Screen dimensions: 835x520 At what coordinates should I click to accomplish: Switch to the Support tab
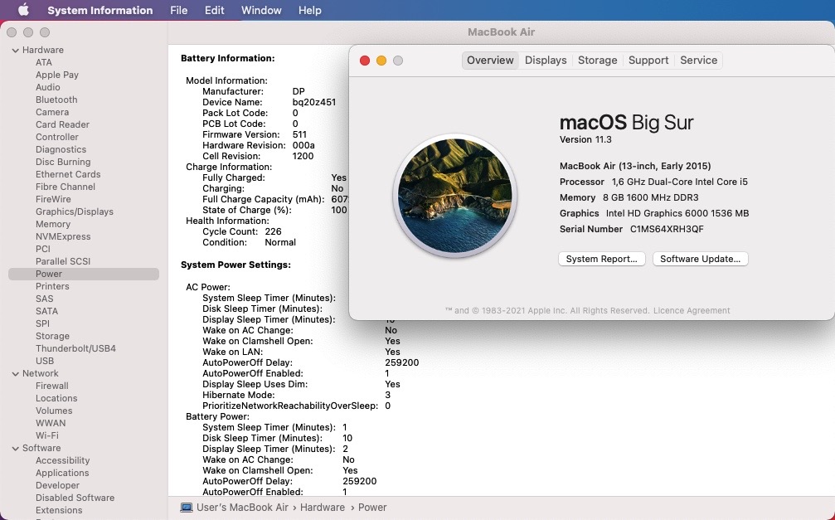[x=648, y=61]
